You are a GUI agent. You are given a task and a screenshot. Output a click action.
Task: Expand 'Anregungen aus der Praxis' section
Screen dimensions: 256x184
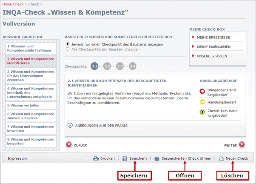point(101,126)
